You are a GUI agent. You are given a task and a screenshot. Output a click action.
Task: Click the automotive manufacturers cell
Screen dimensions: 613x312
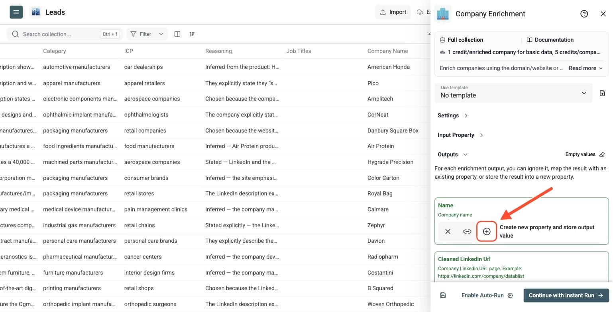pos(77,67)
